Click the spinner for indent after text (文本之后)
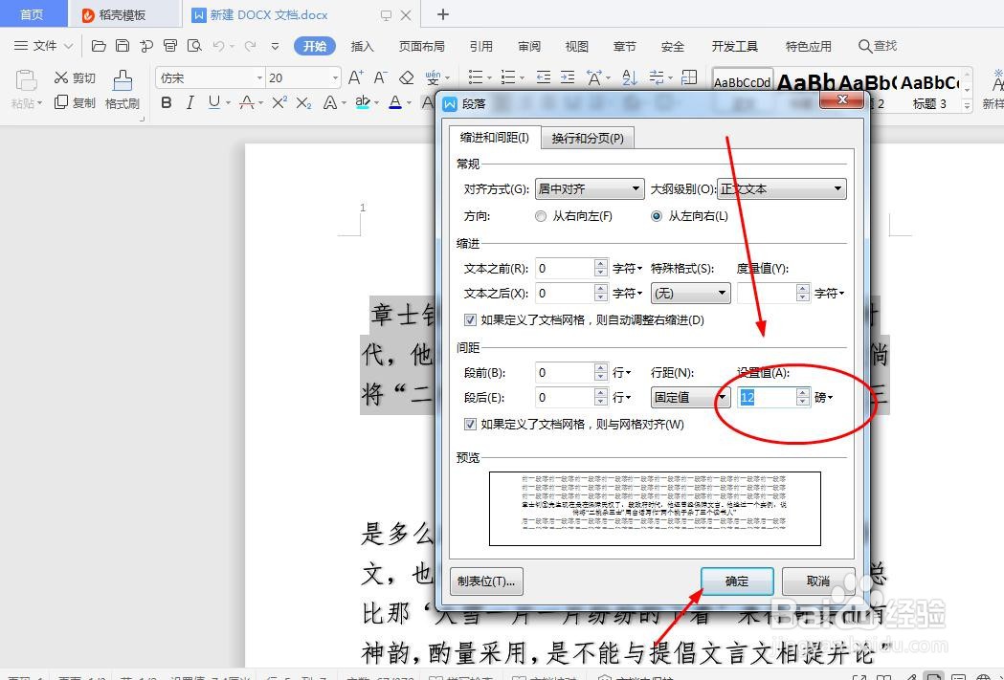Image resolution: width=1004 pixels, height=680 pixels. tap(601, 293)
